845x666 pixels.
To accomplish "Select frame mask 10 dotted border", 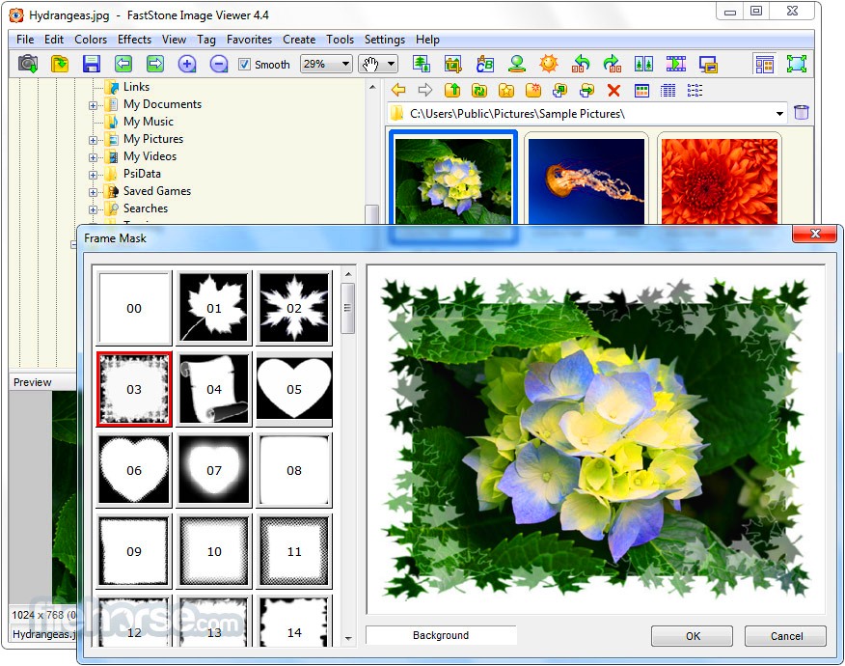I will [214, 551].
